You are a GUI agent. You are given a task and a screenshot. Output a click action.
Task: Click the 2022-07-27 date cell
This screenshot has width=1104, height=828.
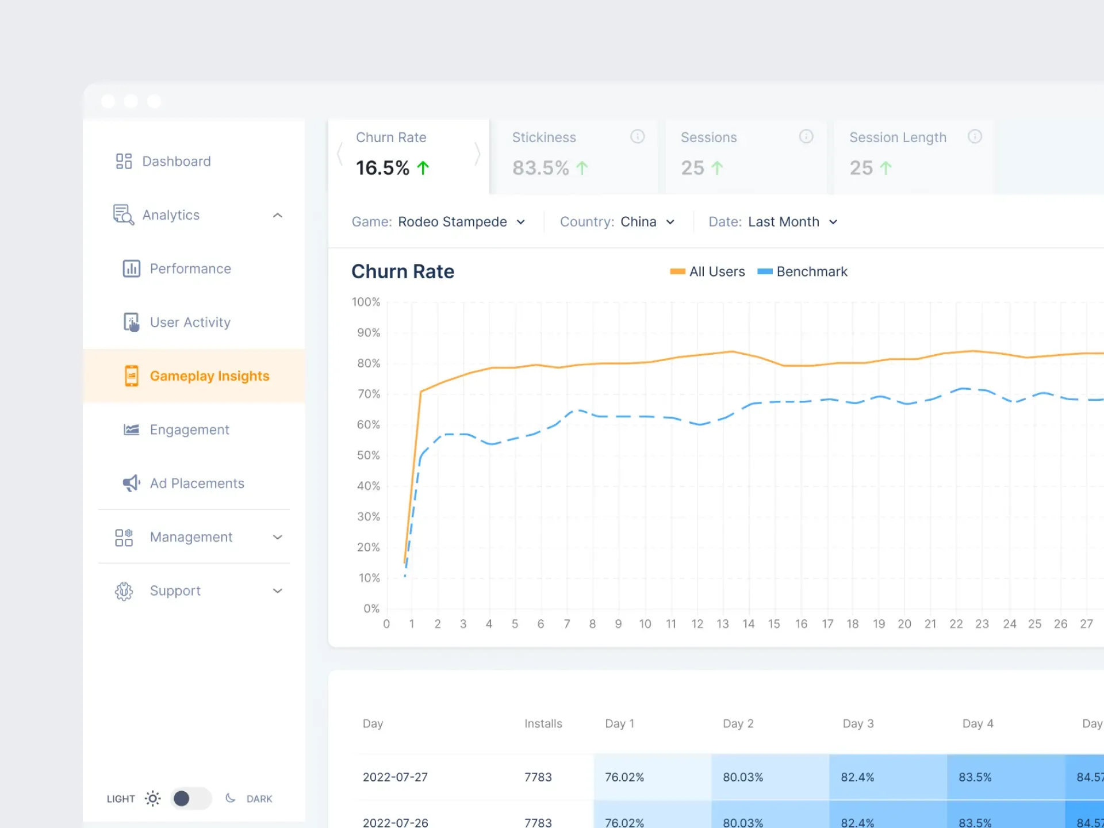395,777
